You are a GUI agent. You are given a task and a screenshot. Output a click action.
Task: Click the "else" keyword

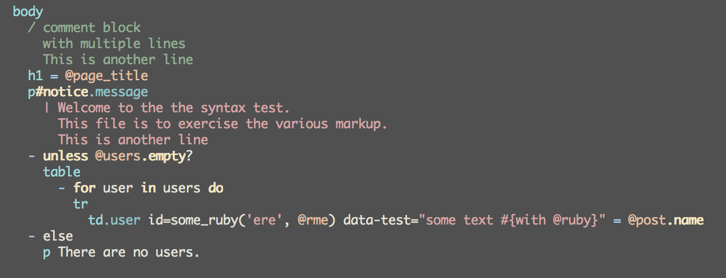[x=58, y=236]
